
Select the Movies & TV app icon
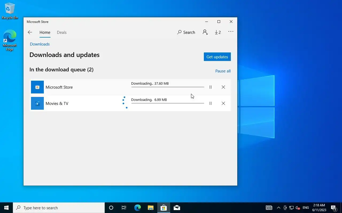click(x=37, y=103)
